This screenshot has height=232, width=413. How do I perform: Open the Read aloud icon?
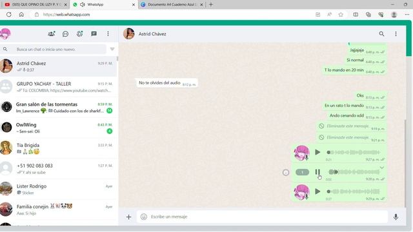(329, 14)
